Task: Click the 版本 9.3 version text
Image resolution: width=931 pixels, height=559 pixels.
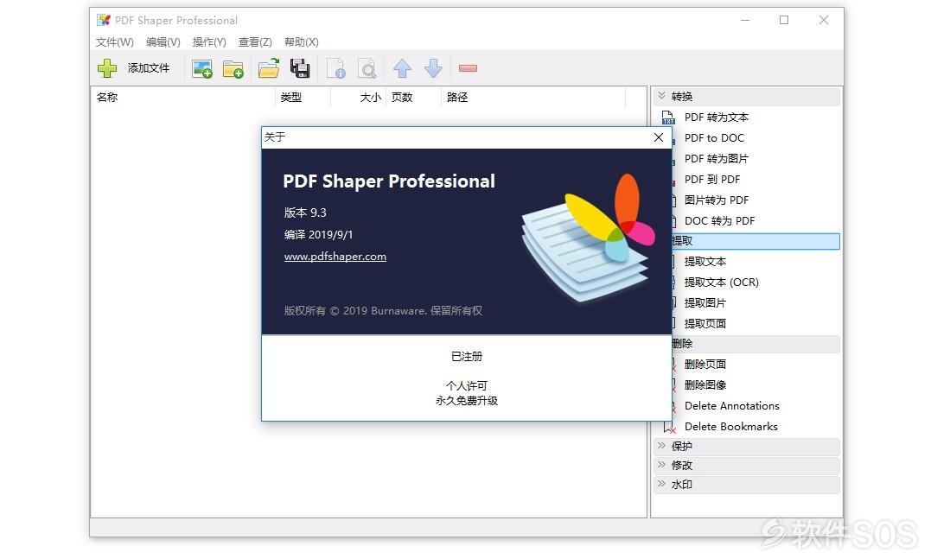Action: [305, 213]
